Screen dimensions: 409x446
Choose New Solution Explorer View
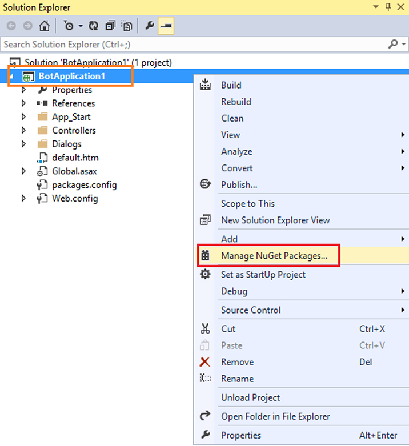point(302,220)
